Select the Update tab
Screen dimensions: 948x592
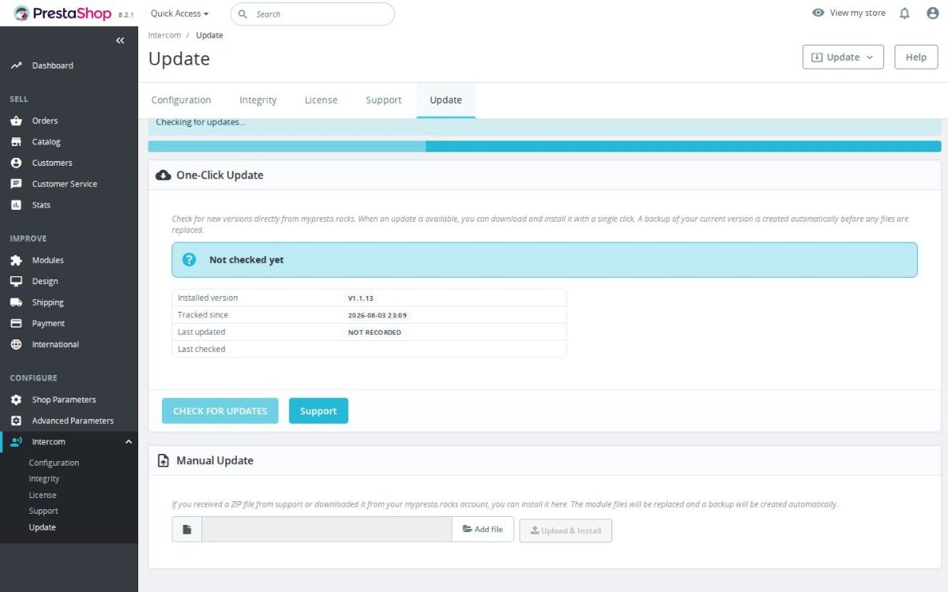(446, 100)
